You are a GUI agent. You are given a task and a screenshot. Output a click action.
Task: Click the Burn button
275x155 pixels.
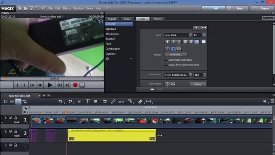(x=237, y=9)
